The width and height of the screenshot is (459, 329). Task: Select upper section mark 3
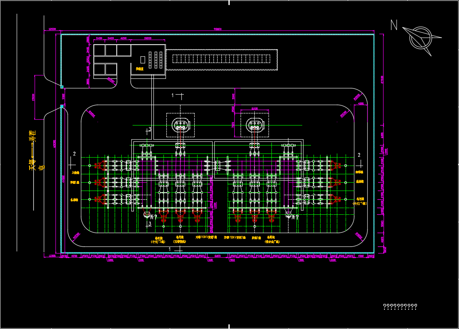(x=148, y=131)
